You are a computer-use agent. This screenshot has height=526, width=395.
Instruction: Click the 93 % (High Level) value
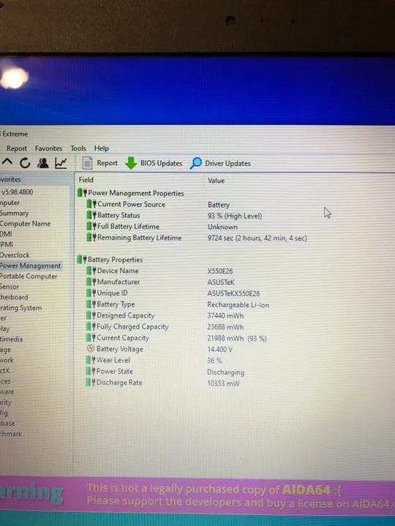point(235,216)
